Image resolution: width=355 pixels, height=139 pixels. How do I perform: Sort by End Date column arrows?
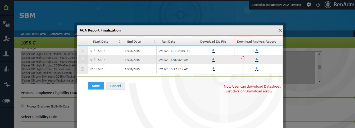pyautogui.click(x=154, y=42)
